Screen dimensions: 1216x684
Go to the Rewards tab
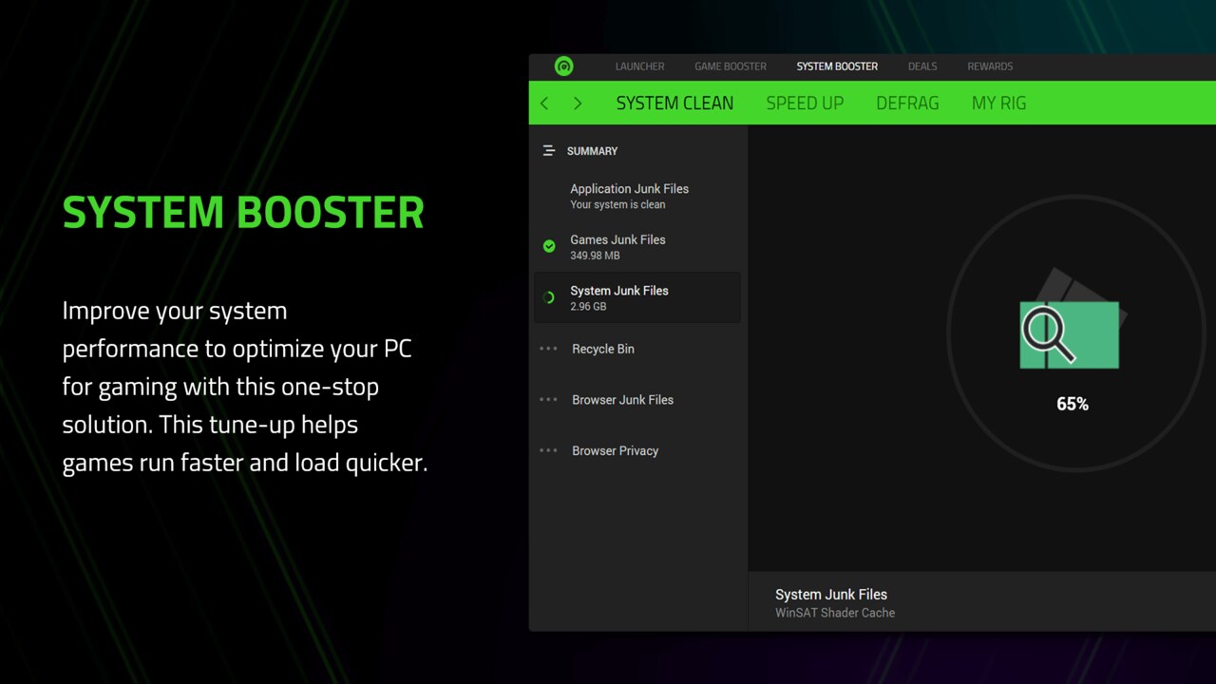point(990,66)
